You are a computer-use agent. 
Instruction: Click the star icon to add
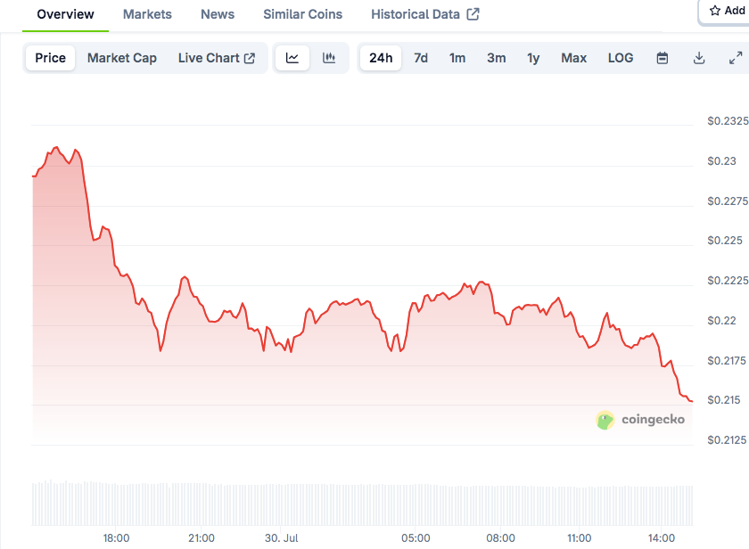714,11
